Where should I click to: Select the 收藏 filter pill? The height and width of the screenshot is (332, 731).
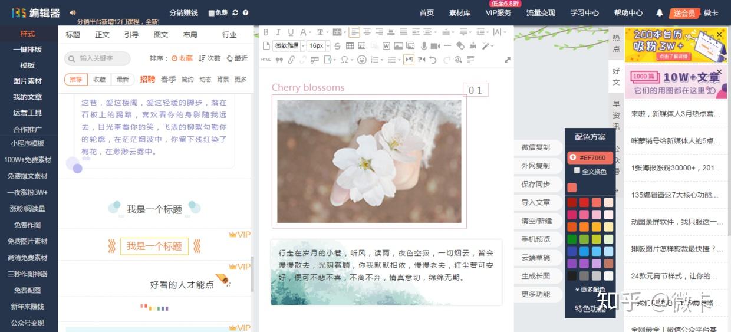point(99,79)
